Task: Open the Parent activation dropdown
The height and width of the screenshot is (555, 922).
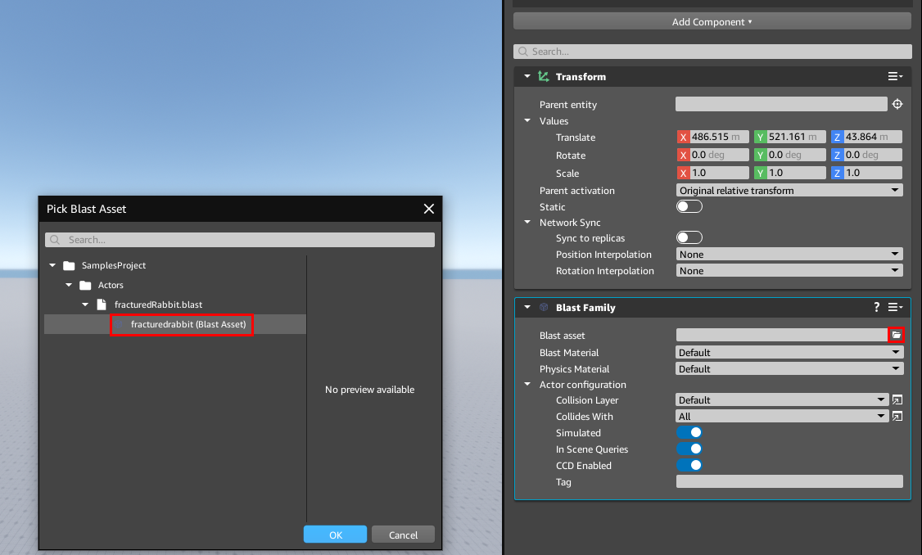Action: [789, 190]
